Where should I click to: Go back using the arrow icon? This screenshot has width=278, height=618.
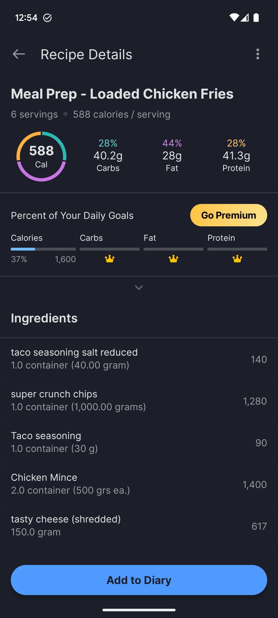point(19,54)
